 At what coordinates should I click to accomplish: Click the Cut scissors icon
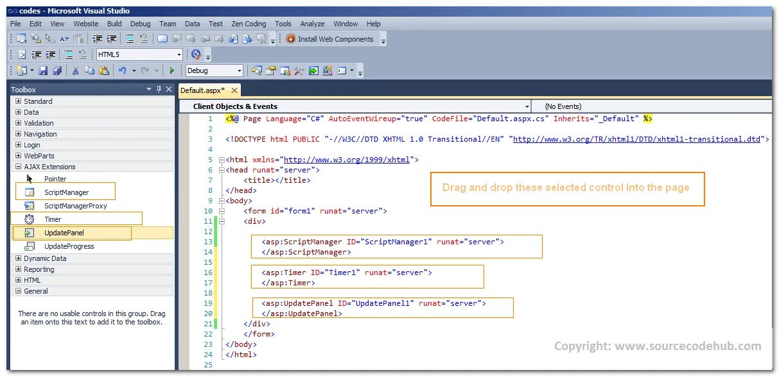click(x=75, y=71)
